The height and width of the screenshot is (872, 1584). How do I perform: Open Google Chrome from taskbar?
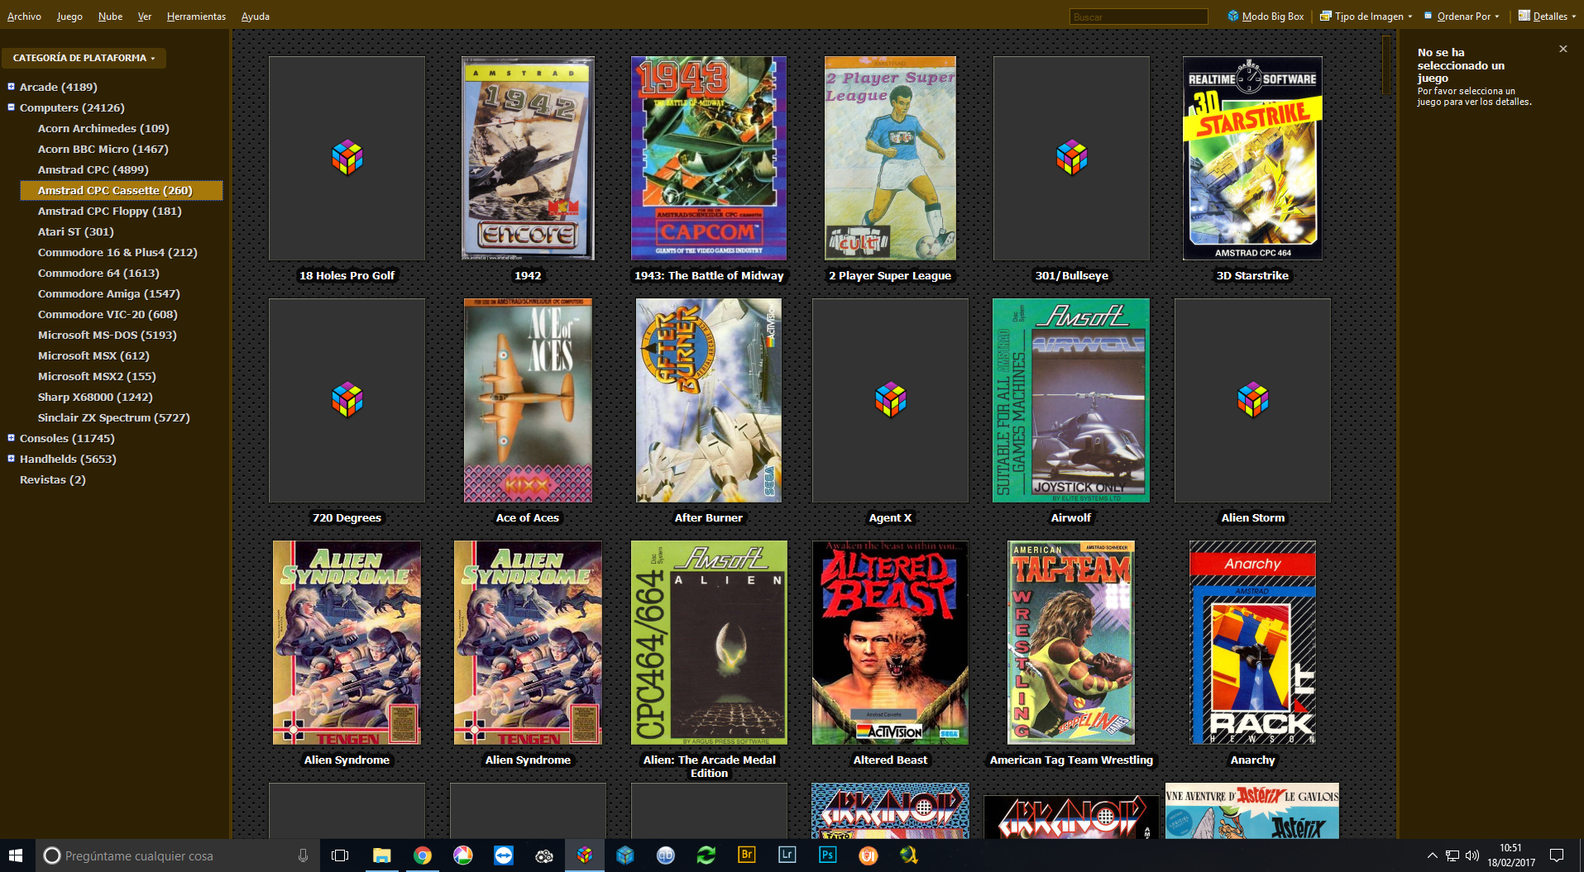coord(422,855)
